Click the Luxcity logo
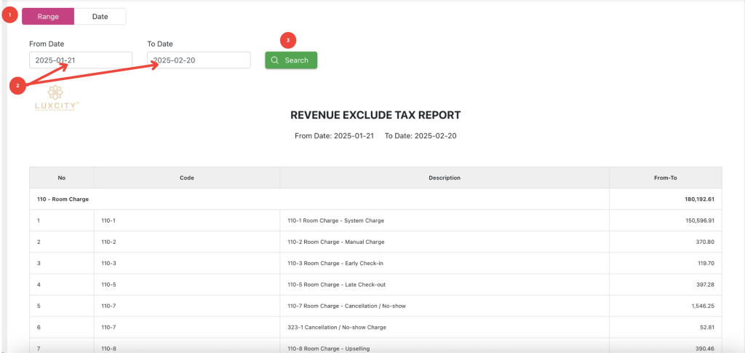This screenshot has height=353, width=745. click(56, 98)
